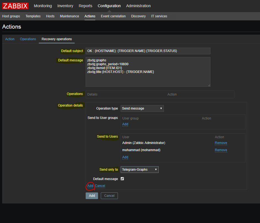260x223 pixels.
Task: Open the Operation type dropdown
Action: pyautogui.click(x=142, y=108)
